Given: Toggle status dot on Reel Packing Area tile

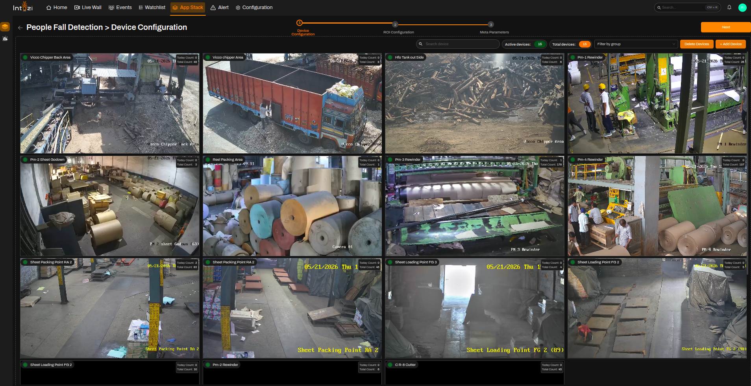Looking at the screenshot, I should pyautogui.click(x=208, y=160).
